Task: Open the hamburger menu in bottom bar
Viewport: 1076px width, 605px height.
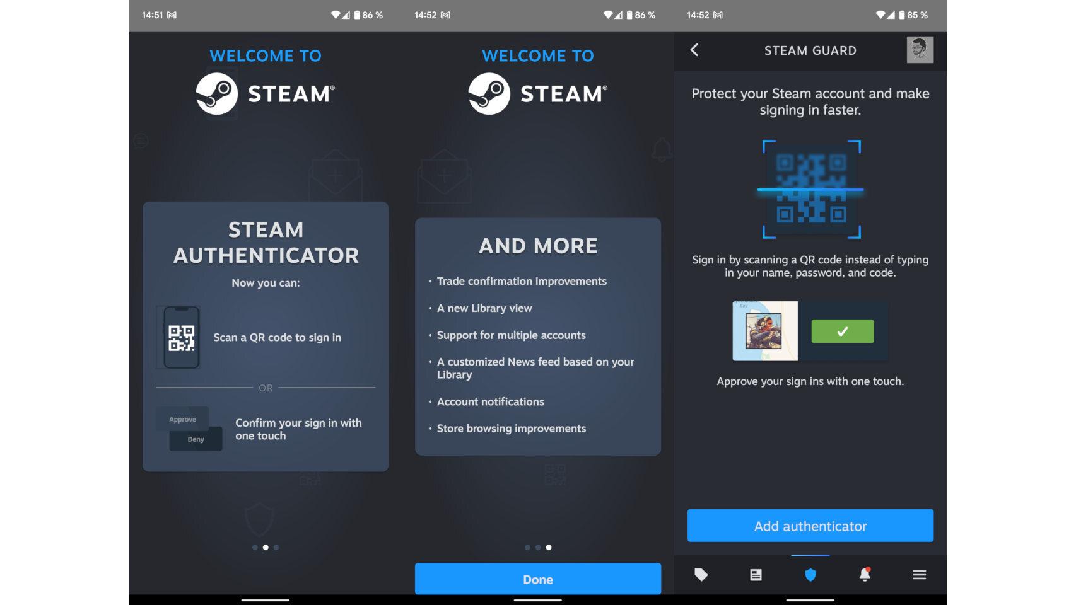Action: (919, 574)
